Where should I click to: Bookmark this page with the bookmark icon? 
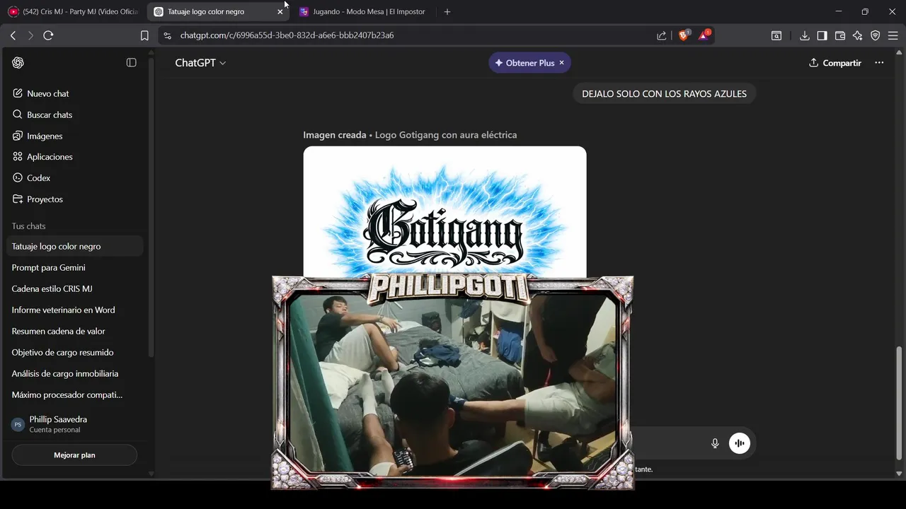tap(144, 35)
